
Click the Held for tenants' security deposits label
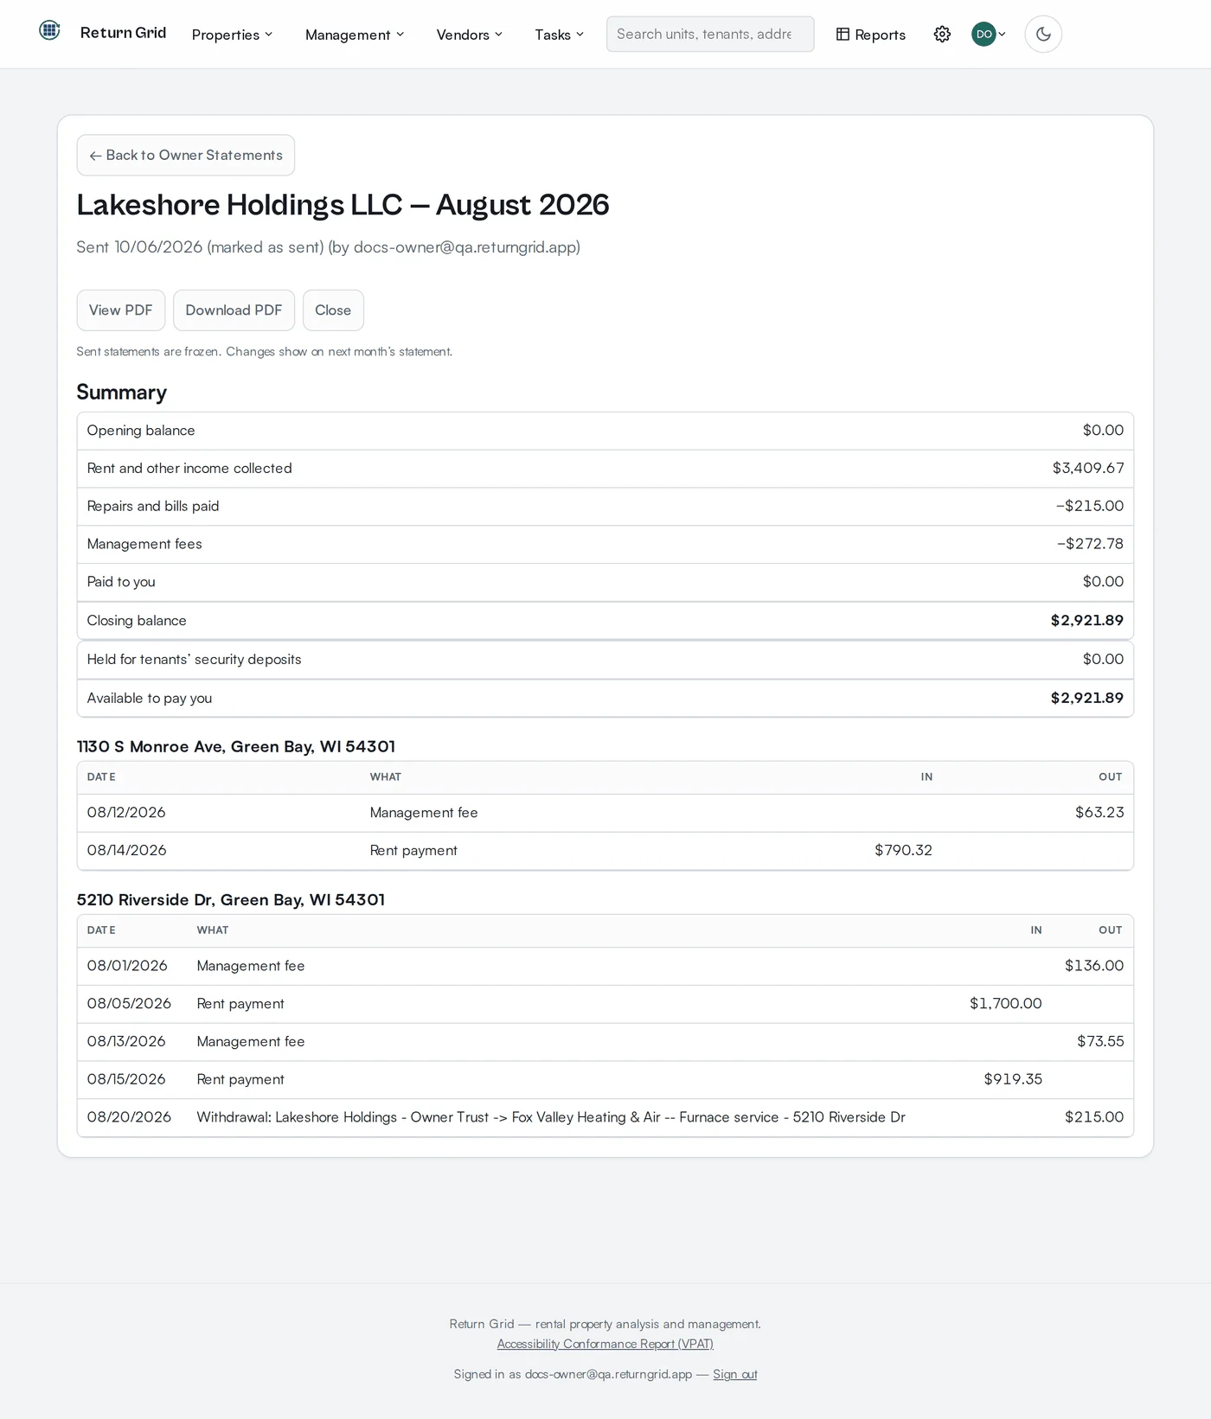pyautogui.click(x=195, y=659)
